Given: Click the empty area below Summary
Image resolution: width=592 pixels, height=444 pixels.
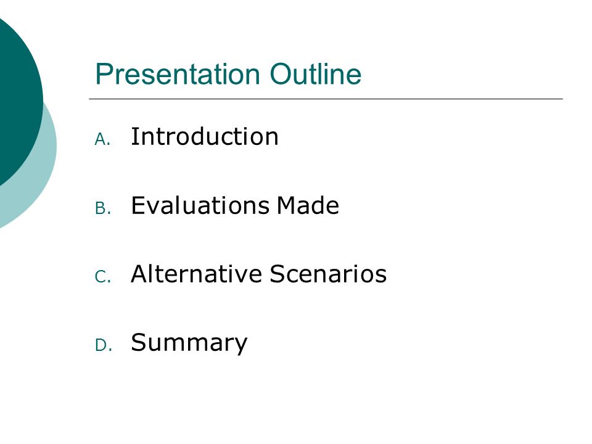Looking at the screenshot, I should [x=325, y=400].
